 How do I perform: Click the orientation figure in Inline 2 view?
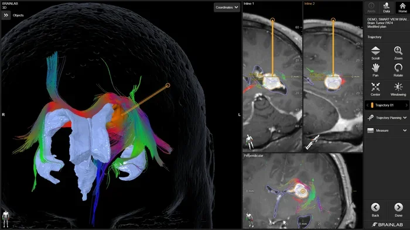pyautogui.click(x=312, y=142)
